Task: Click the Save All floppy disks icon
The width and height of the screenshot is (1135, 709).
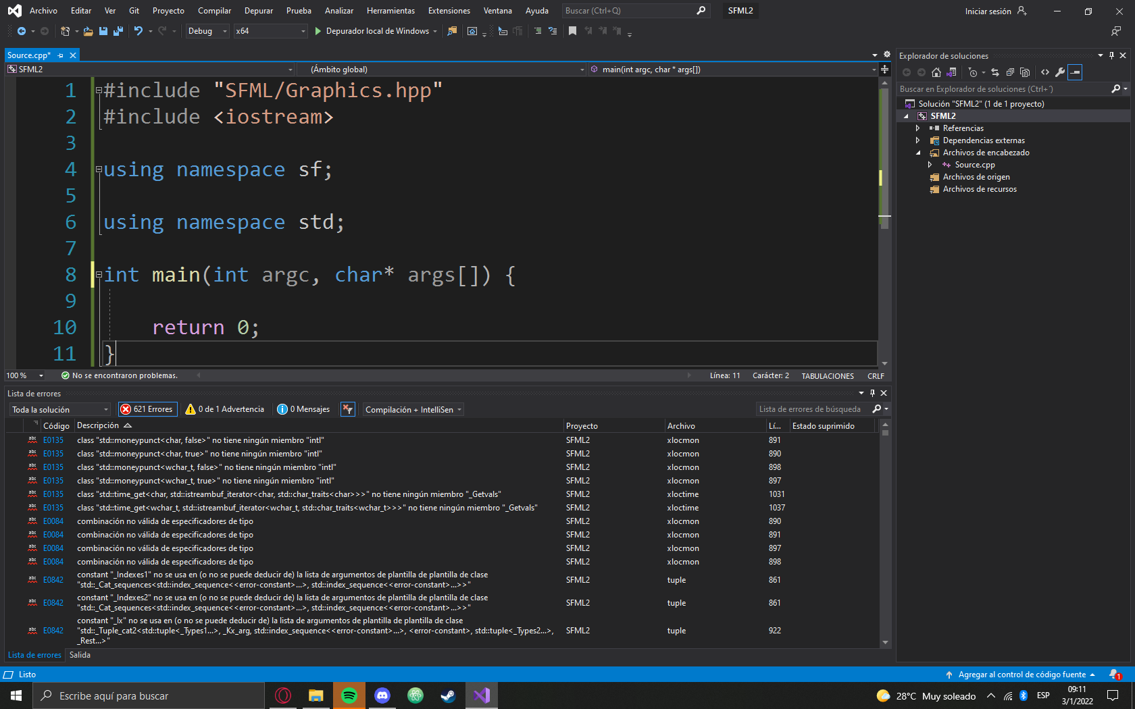Action: (118, 31)
